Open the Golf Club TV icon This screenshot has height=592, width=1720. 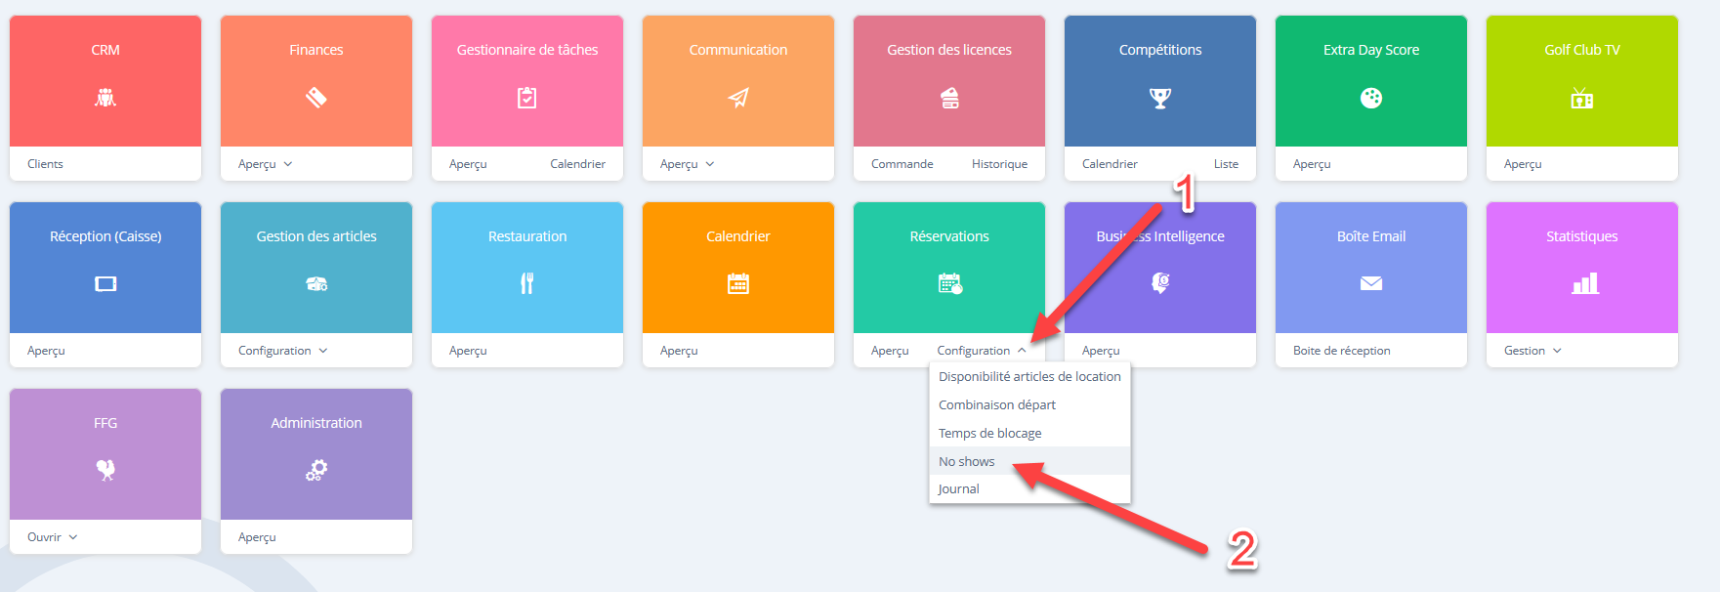click(x=1582, y=98)
